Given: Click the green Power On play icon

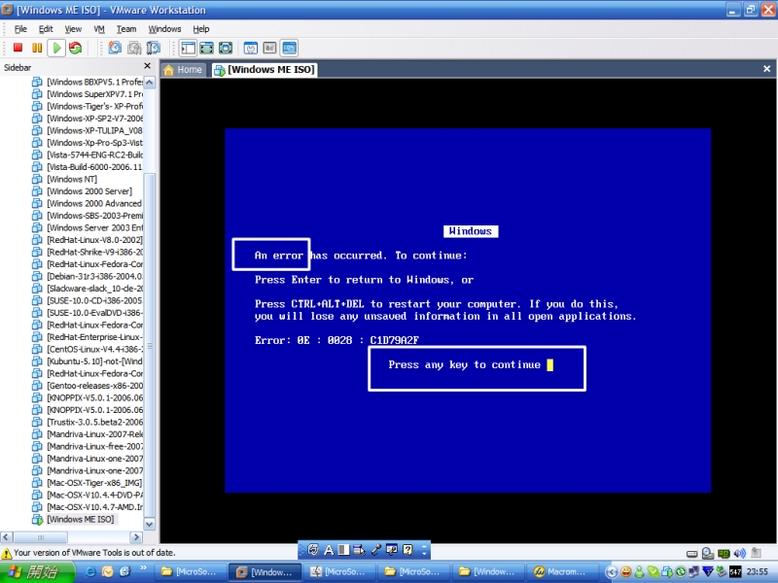Looking at the screenshot, I should point(56,48).
